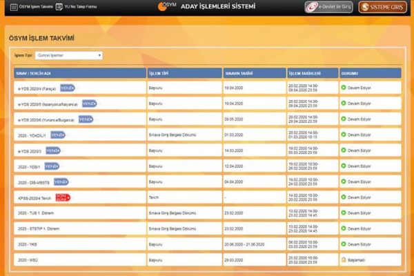Click YENİ badge next to e-YDS 2020/4 (Farsça)

tap(67, 88)
